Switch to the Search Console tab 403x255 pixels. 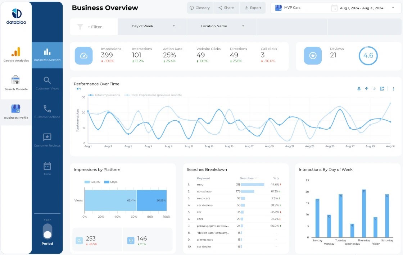click(x=16, y=83)
